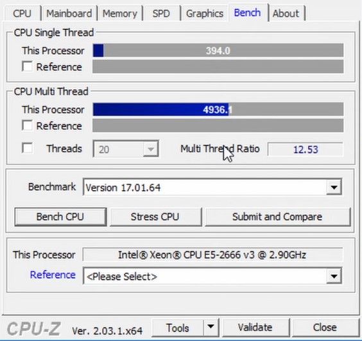This screenshot has width=362, height=341.
Task: Open the Tools dropdown arrow
Action: [211, 327]
